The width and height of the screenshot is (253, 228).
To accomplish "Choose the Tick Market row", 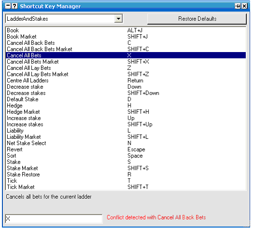I will pos(126,187).
